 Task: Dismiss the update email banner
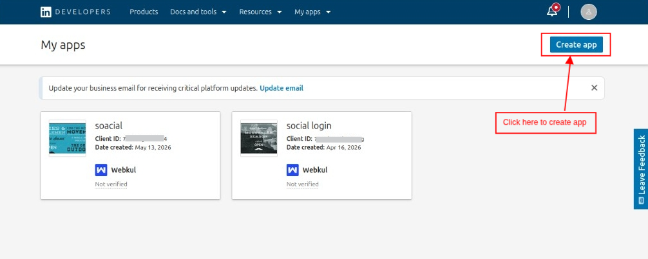[594, 88]
